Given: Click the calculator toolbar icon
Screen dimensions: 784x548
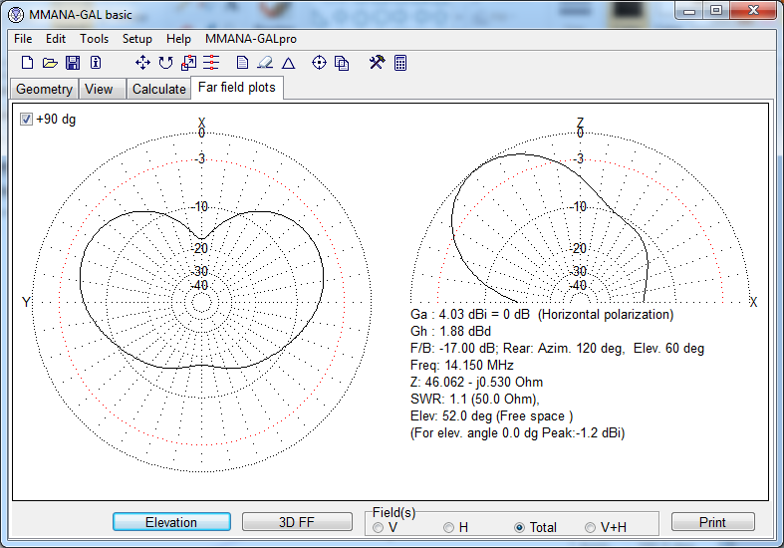Looking at the screenshot, I should point(400,63).
